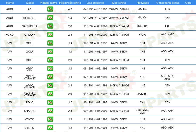Viewport: 196px width, 132px height.
Task: Click the petrol fuel icon in the AUDI CABRIOLET row
Action: (50, 26)
